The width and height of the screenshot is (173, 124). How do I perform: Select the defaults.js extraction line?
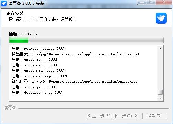37,92
